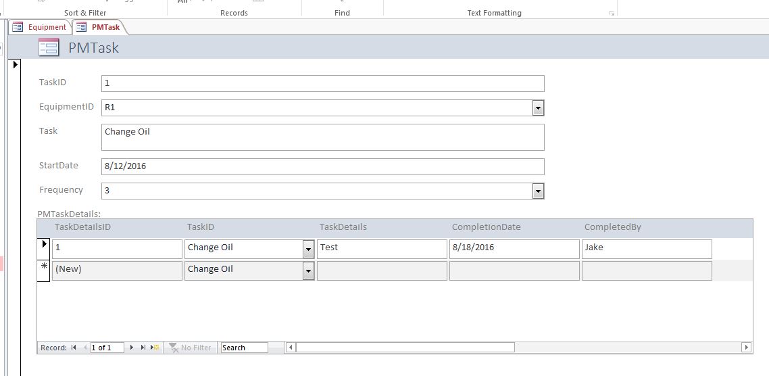Click the Frequency field label
The width and height of the screenshot is (769, 376).
pos(61,190)
